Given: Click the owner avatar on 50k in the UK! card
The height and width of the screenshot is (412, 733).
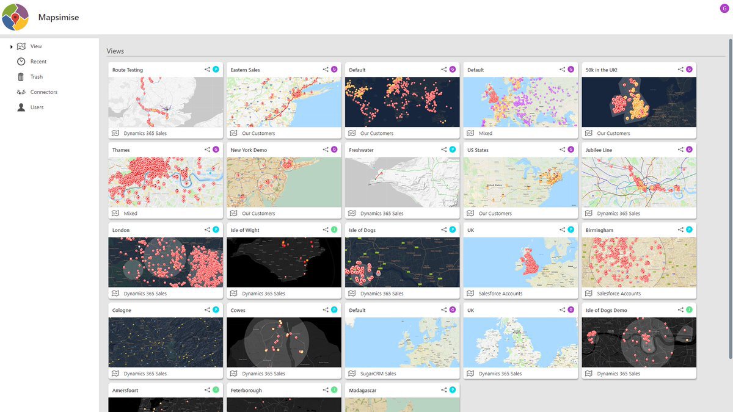Looking at the screenshot, I should pyautogui.click(x=689, y=70).
